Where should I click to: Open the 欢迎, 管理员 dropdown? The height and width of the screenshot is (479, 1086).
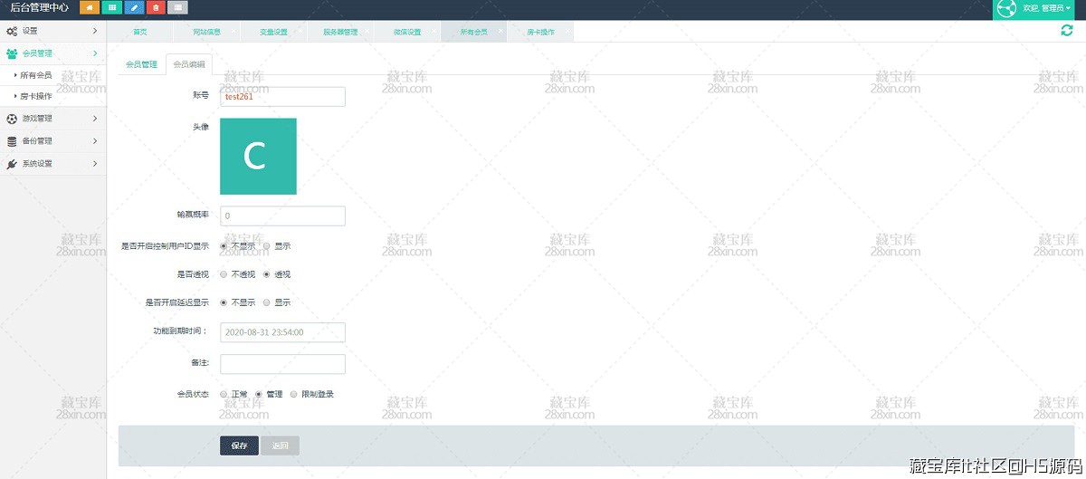pyautogui.click(x=1046, y=8)
